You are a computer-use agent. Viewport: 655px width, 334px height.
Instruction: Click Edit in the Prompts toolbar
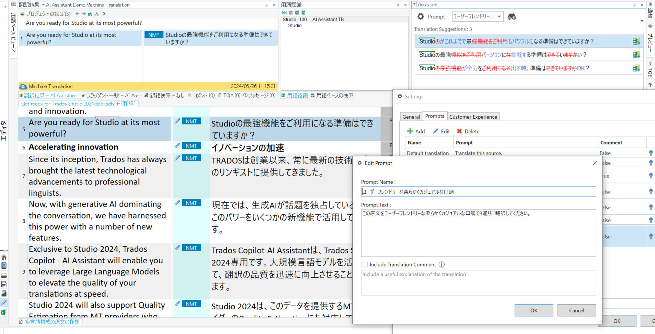pyautogui.click(x=441, y=131)
